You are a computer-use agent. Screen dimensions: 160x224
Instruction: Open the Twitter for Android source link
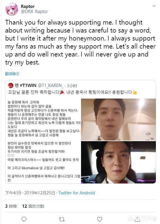[77, 193]
